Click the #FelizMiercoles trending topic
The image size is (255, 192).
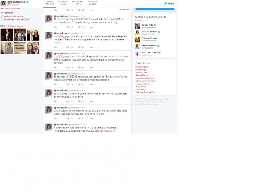[x=142, y=67]
